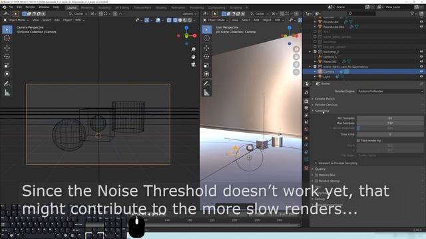The image size is (426, 239).
Task: Select the Rotate tool in left viewport
Action: [7, 56]
